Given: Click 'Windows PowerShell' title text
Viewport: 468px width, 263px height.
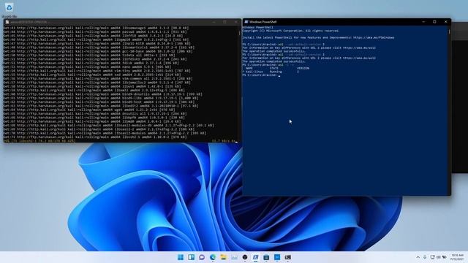Looking at the screenshot, I should click(x=263, y=22).
